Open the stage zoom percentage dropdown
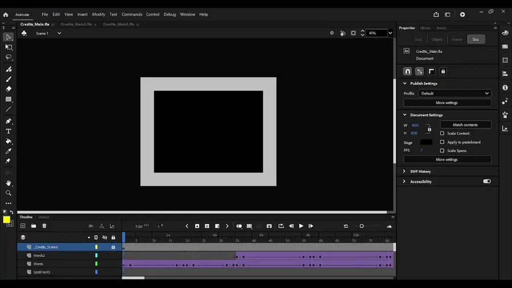This screenshot has height=288, width=512. pos(390,33)
